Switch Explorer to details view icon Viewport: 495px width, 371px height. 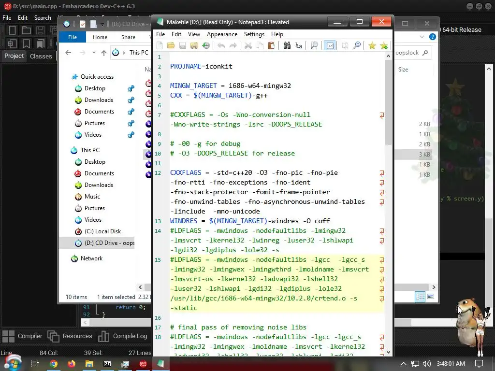coord(420,297)
